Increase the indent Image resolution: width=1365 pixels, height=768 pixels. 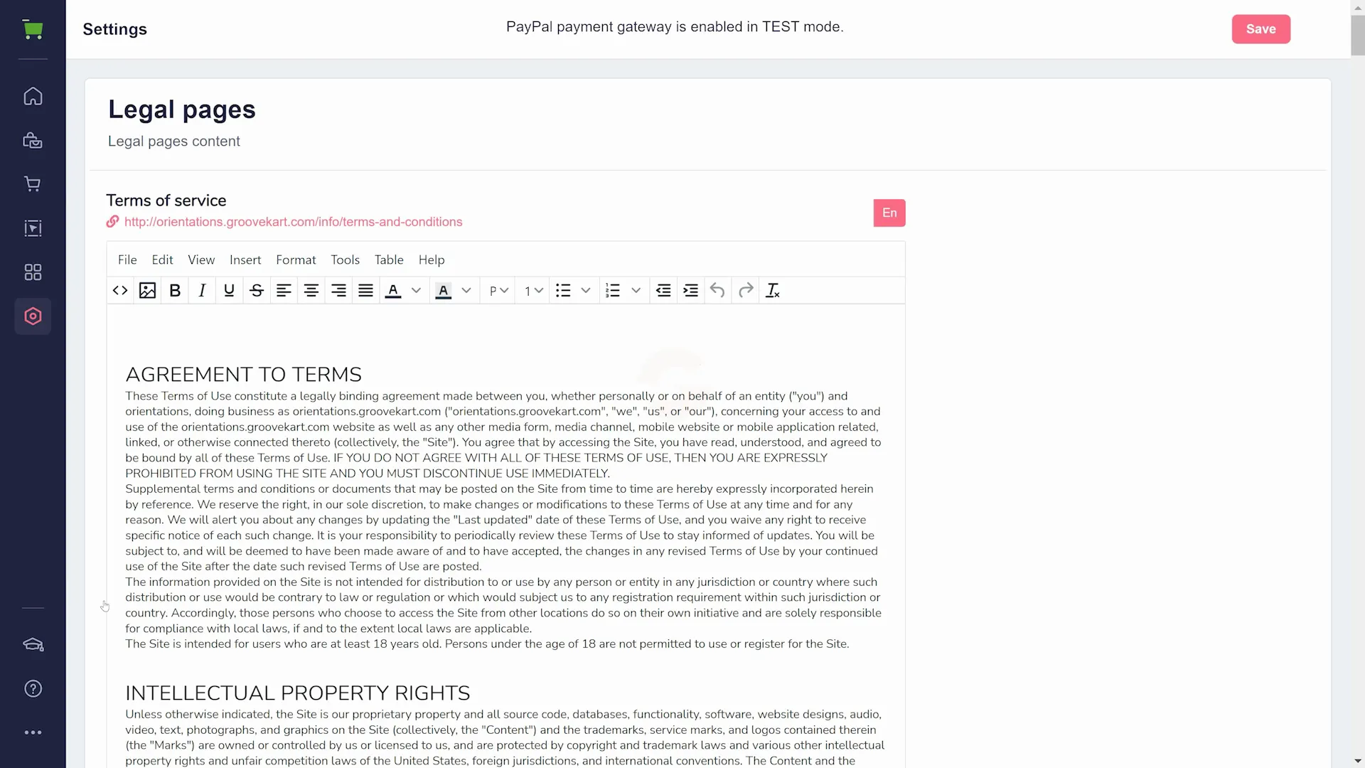click(x=690, y=290)
